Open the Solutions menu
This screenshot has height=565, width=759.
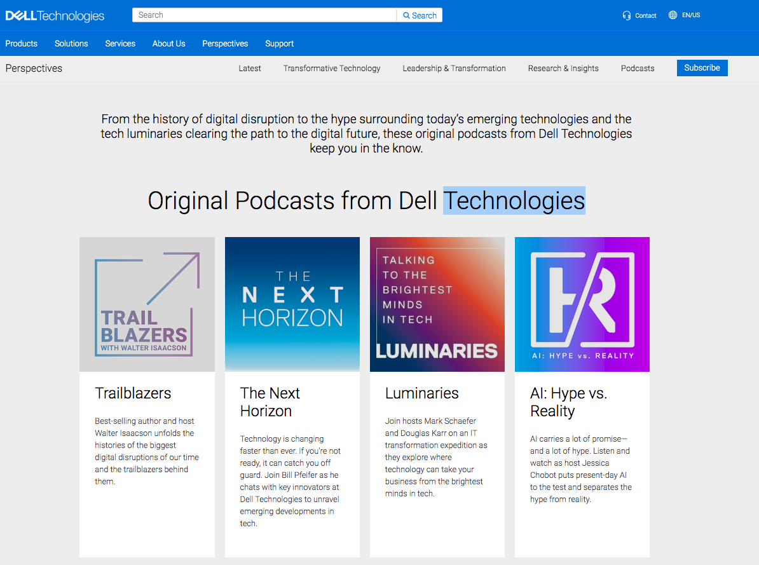(x=71, y=44)
